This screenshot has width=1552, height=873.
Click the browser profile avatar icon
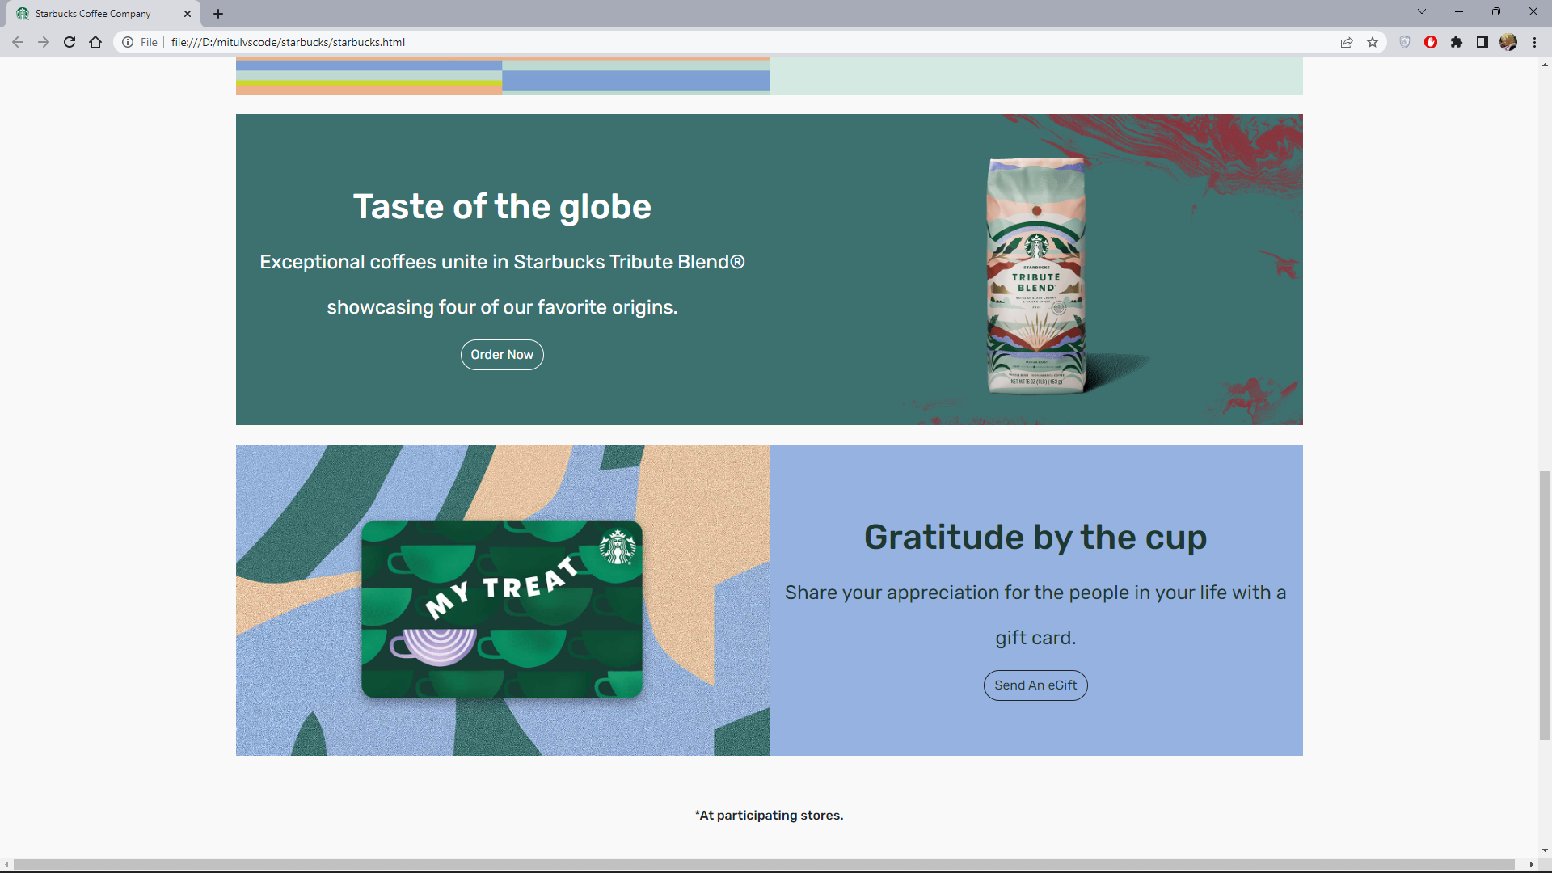1509,42
